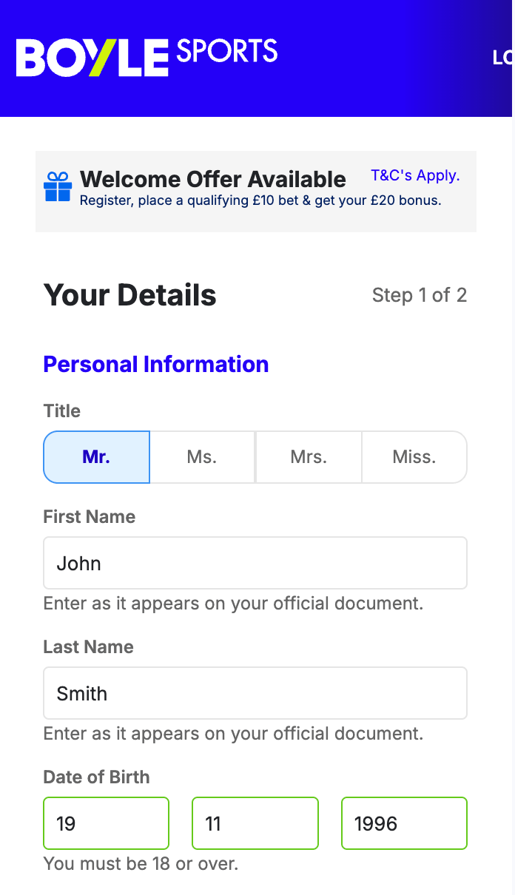Click the First Name label

(x=90, y=516)
